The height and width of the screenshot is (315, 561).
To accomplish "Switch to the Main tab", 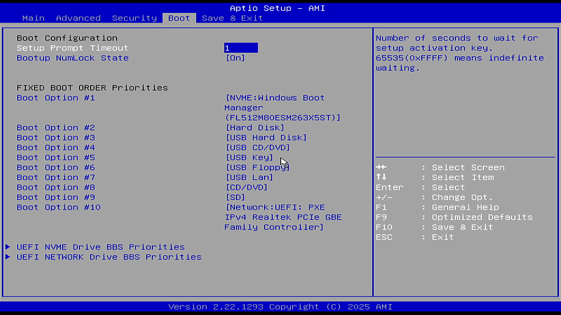I will [34, 18].
